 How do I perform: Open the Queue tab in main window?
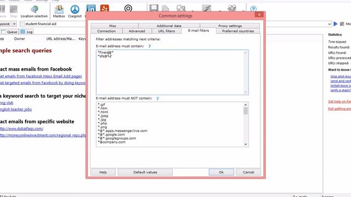point(9,32)
